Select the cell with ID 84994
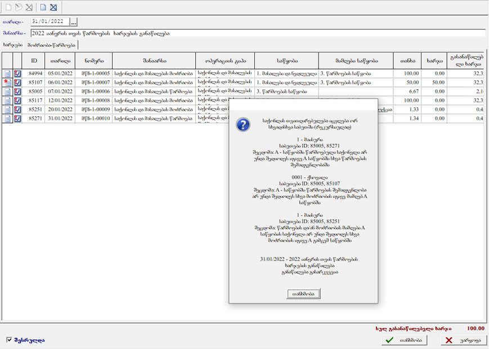This screenshot has width=489, height=349. pos(33,74)
